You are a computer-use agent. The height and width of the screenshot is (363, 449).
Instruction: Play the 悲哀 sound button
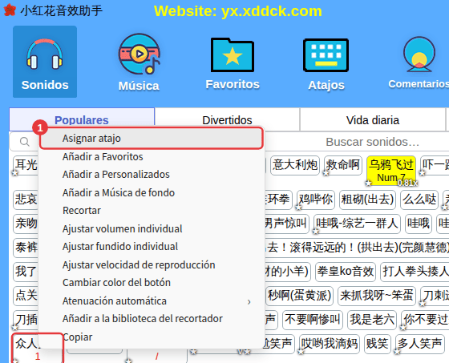pyautogui.click(x=26, y=200)
